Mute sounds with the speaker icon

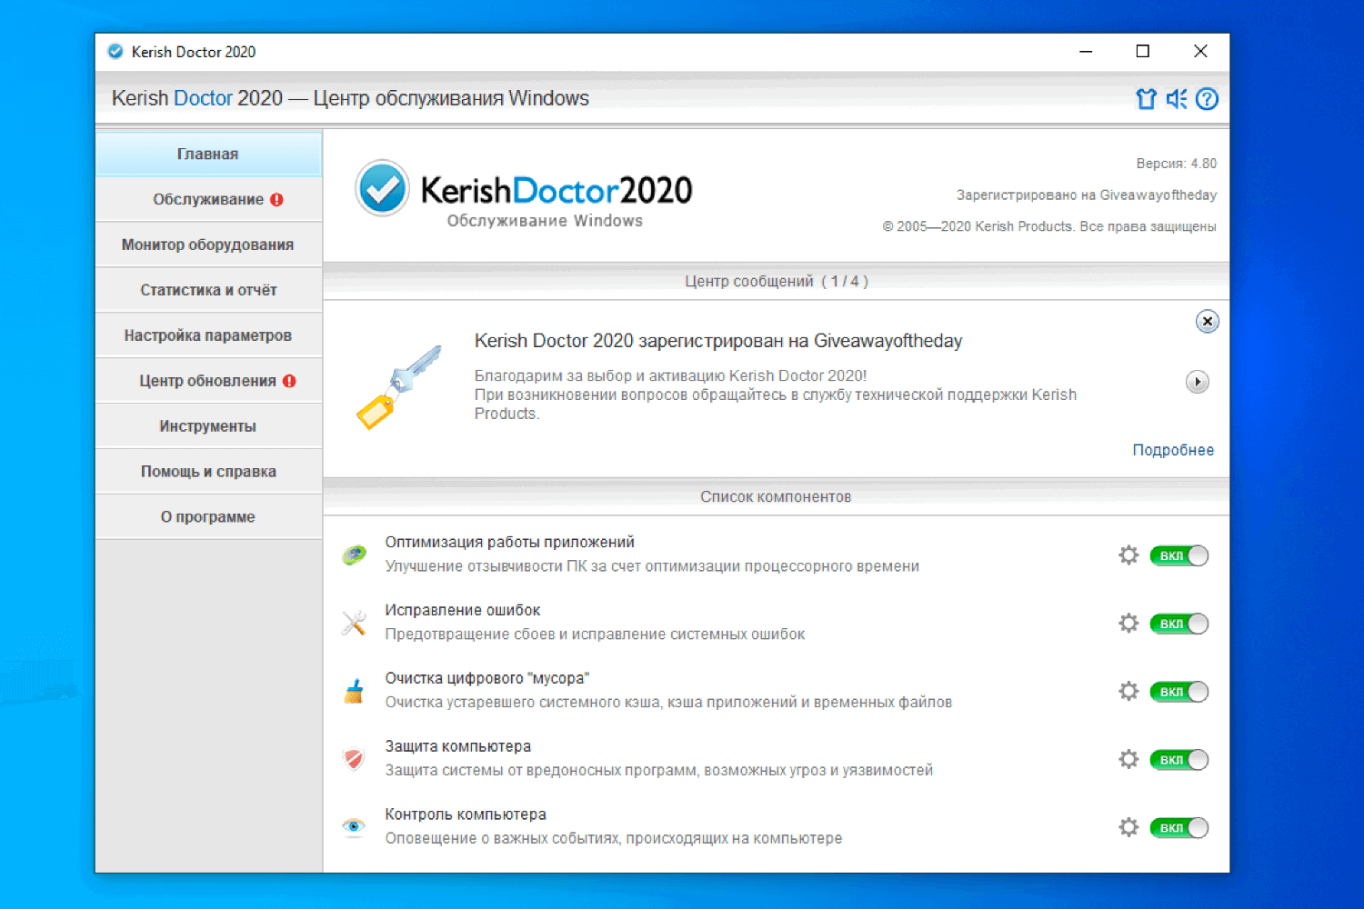(1177, 99)
